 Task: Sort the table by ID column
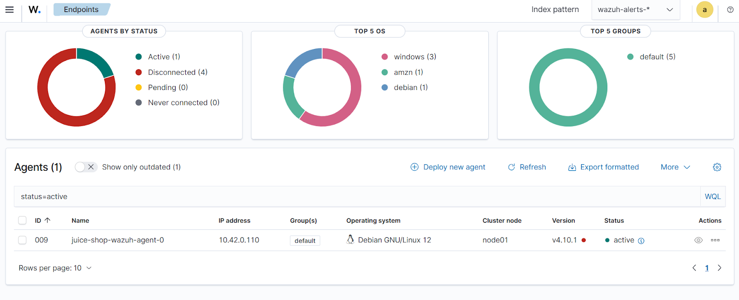(x=42, y=221)
